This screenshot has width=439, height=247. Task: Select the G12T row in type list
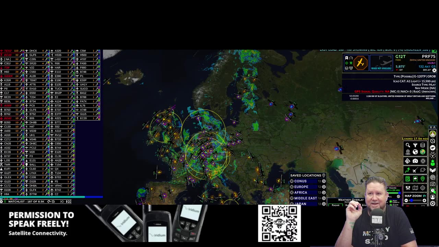(x=12, y=173)
